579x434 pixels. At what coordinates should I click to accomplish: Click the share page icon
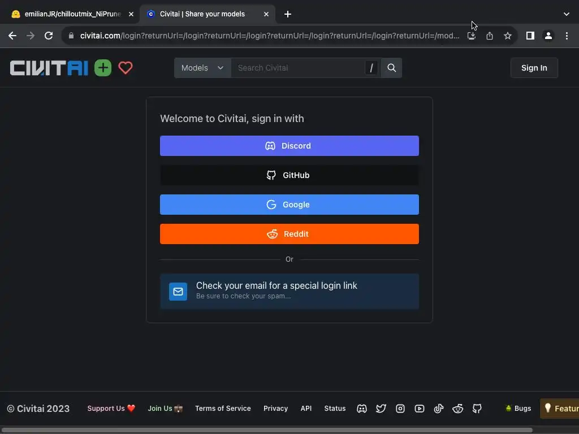coord(490,36)
